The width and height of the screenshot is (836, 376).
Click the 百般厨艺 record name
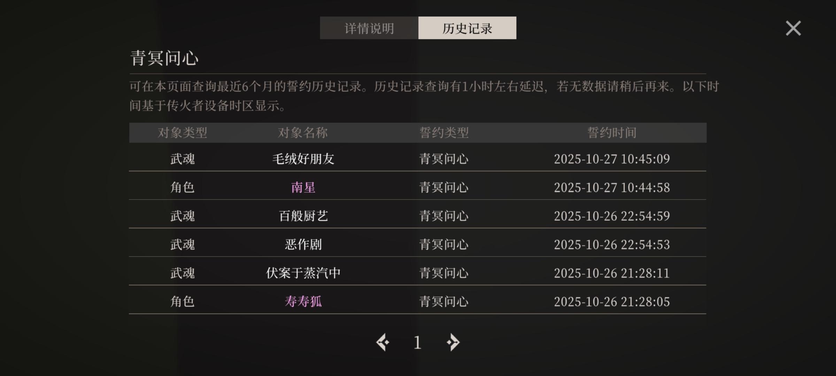(303, 216)
